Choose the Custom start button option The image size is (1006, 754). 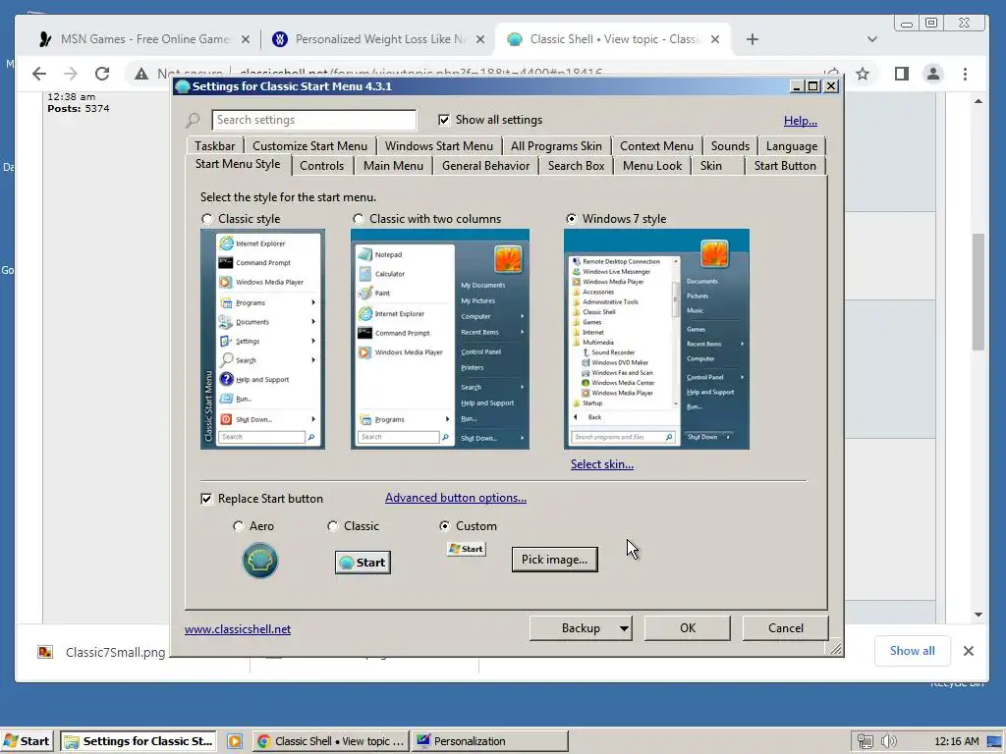pos(445,526)
